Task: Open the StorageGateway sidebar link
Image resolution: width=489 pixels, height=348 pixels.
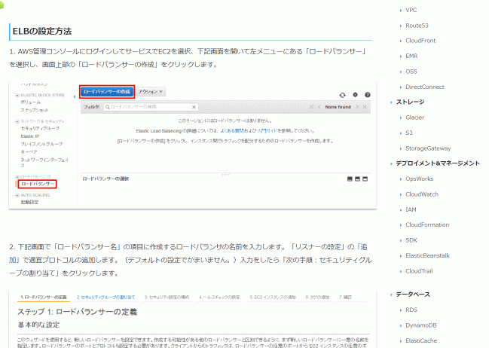Action: click(x=428, y=148)
